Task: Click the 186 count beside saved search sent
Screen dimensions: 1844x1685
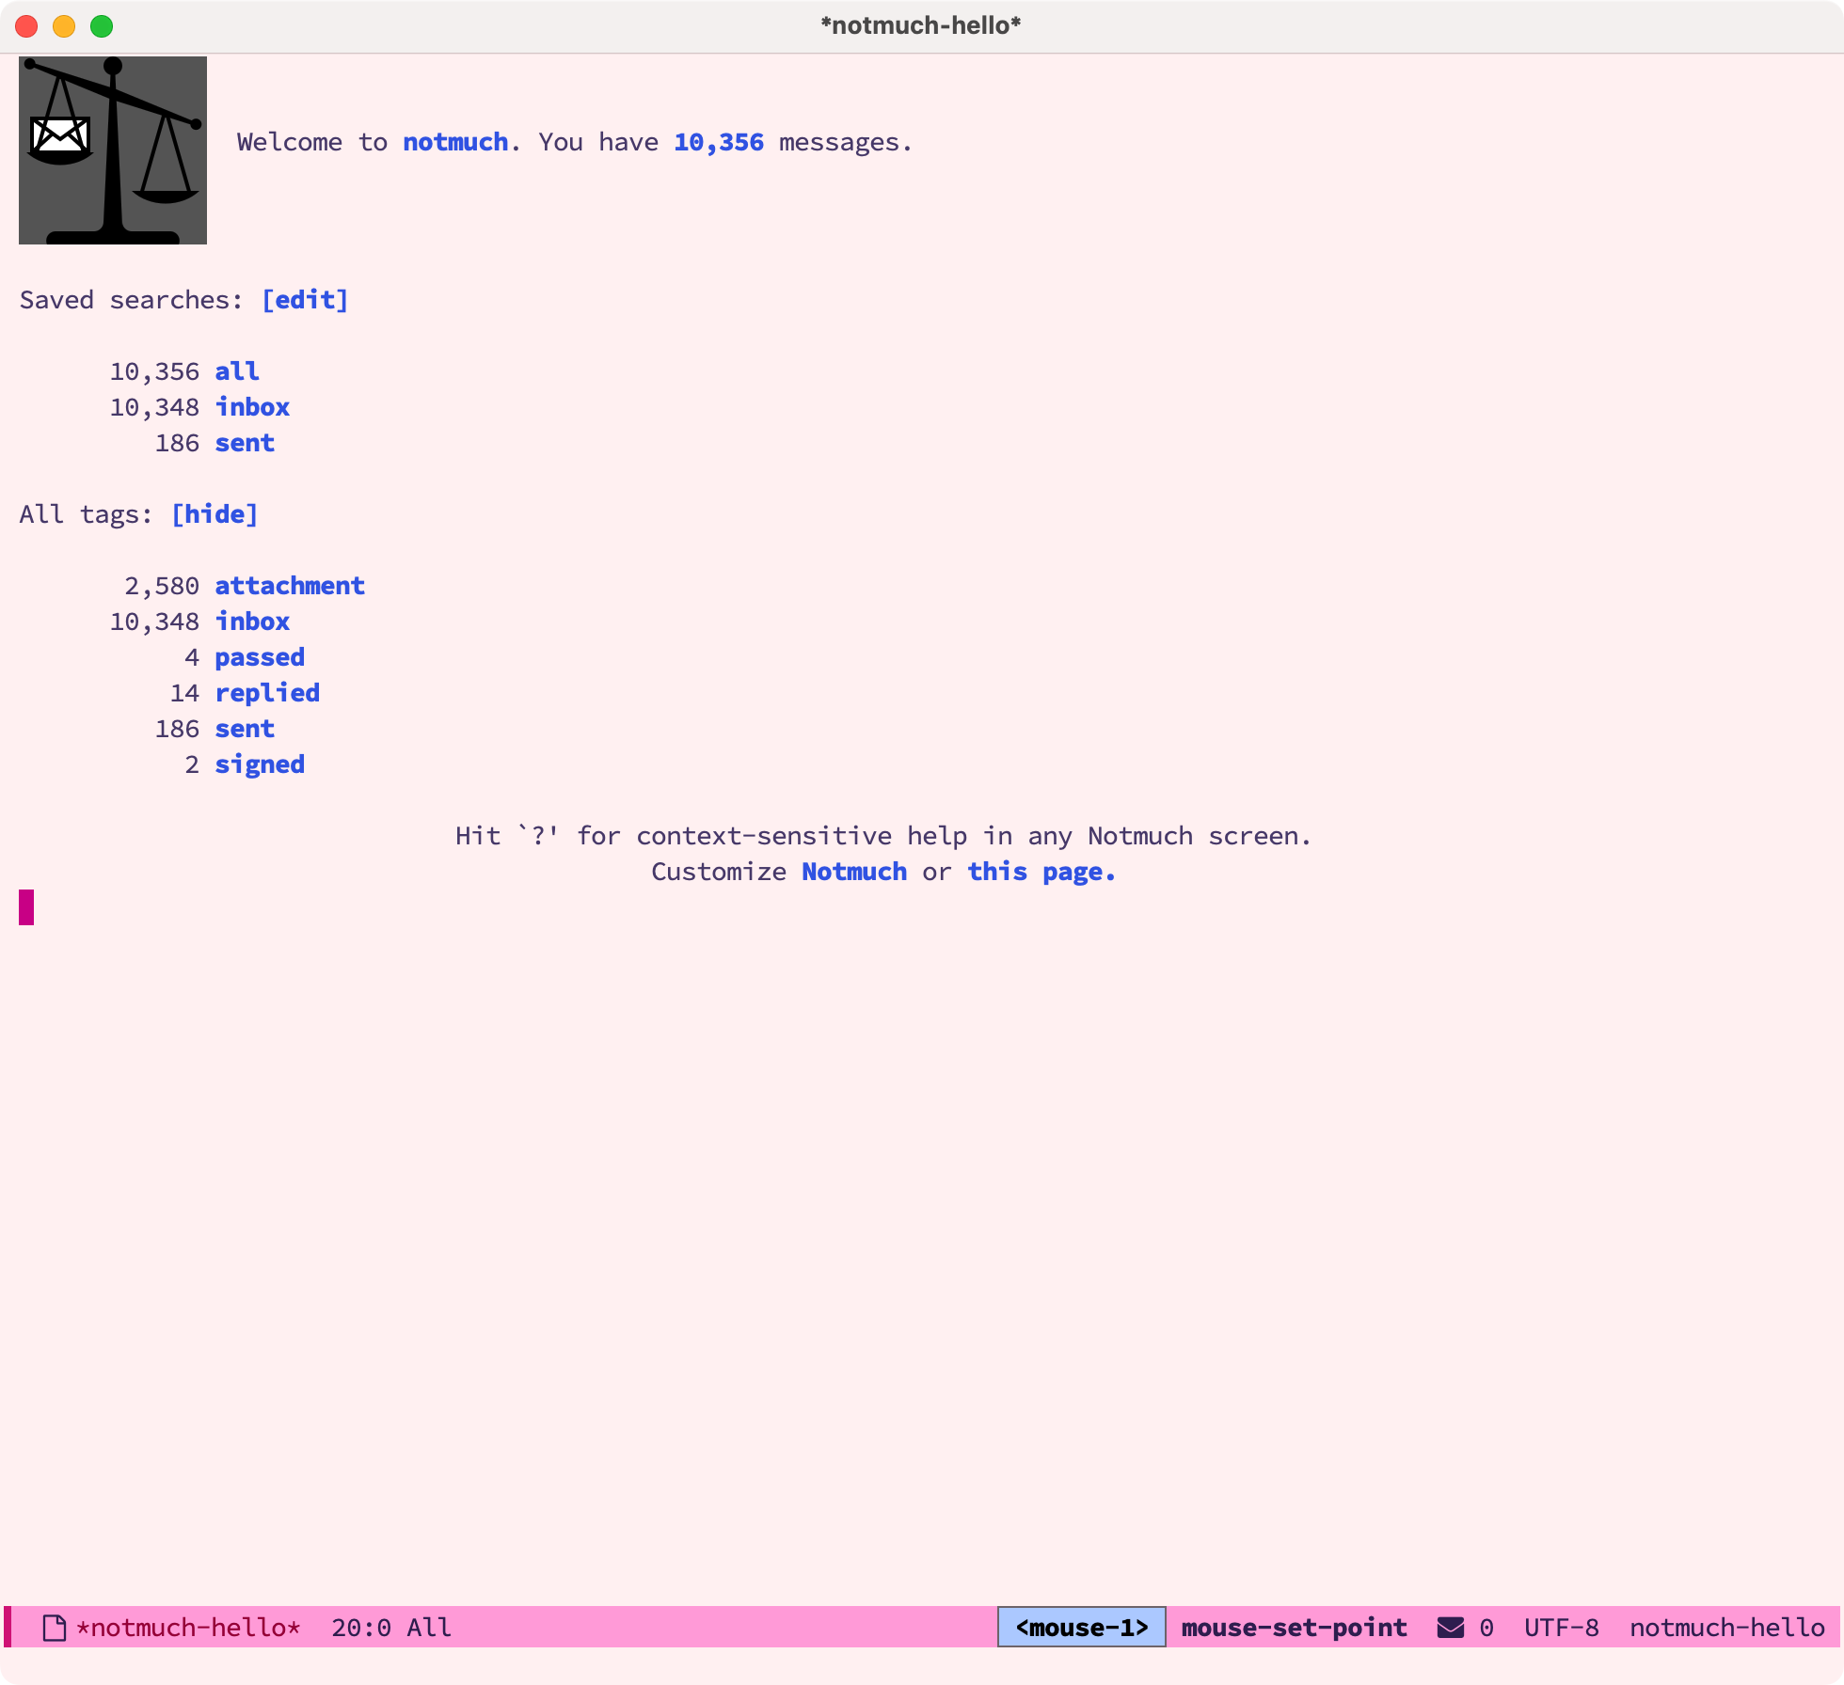Action: pos(177,443)
